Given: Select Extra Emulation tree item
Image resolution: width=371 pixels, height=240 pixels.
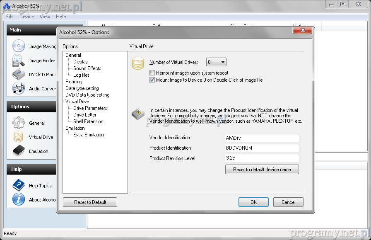Looking at the screenshot, I should coord(88,135).
